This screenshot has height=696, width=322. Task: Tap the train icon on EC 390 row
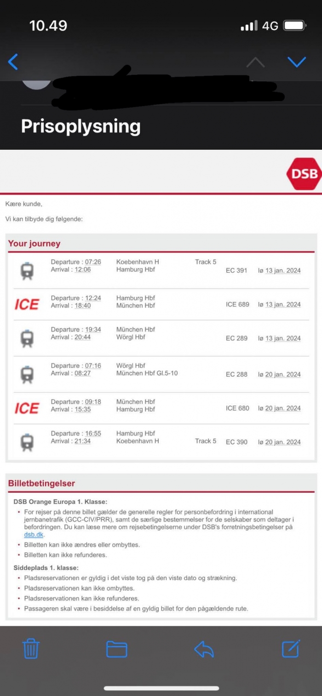[x=27, y=443]
